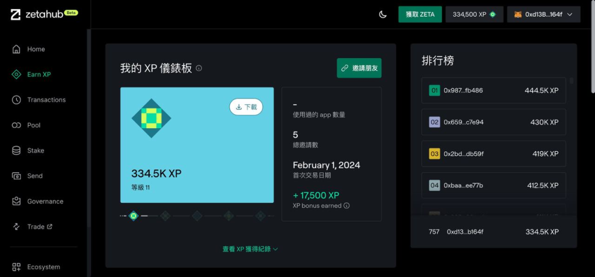Open the Transactions clock icon
Image resolution: width=595 pixels, height=277 pixels.
click(17, 100)
